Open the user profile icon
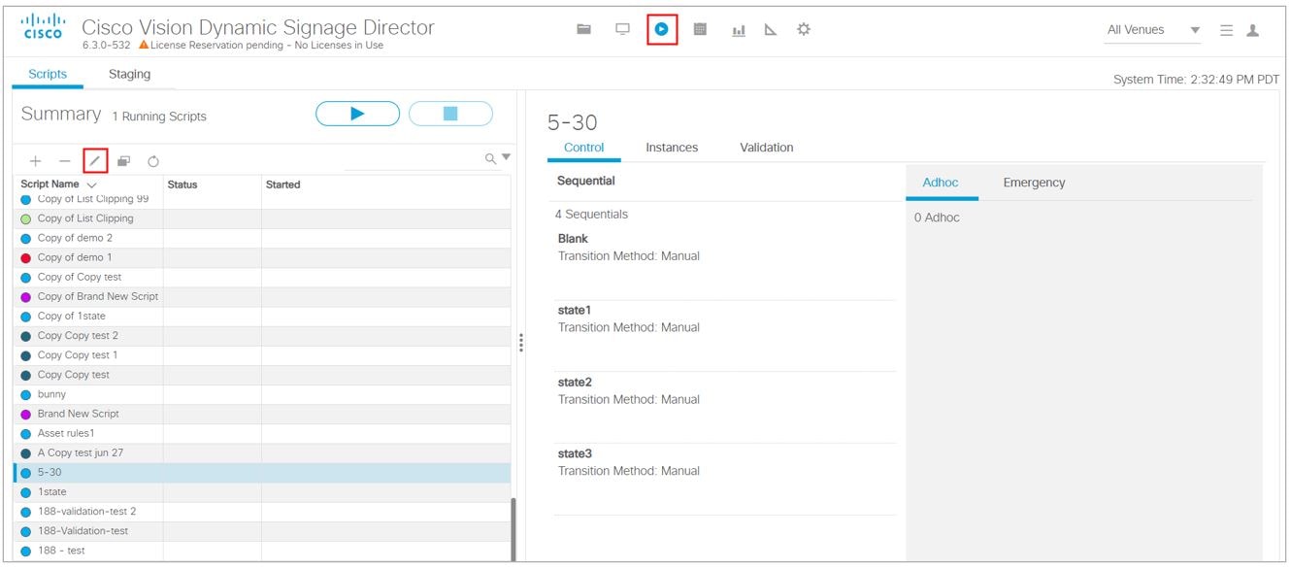 click(x=1253, y=30)
